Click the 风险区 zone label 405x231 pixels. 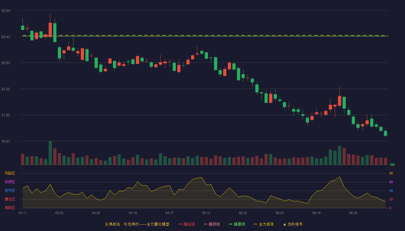point(10,173)
